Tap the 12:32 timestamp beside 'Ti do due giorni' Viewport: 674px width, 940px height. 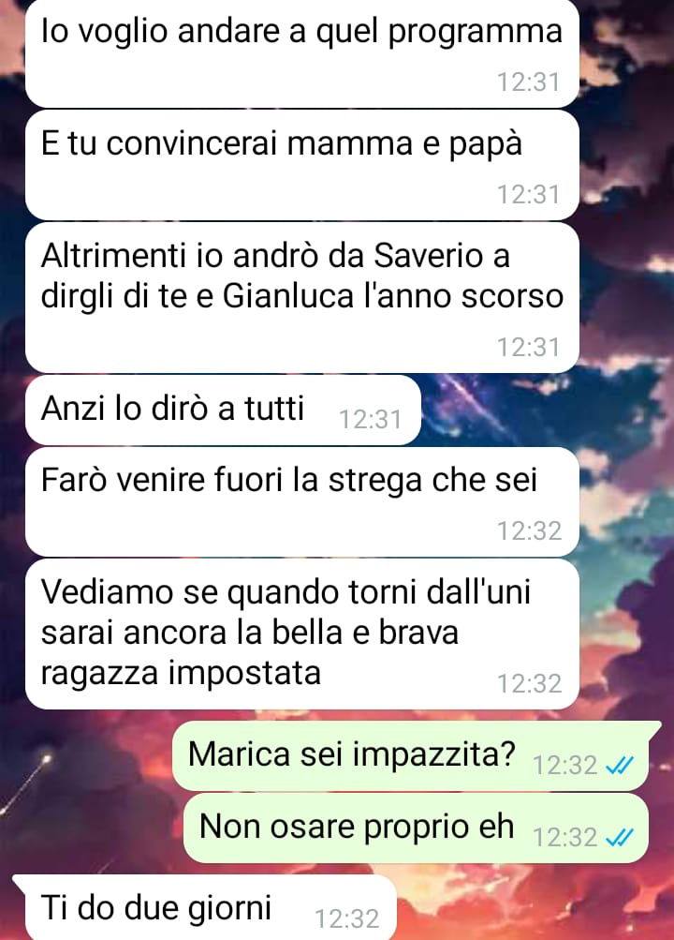click(346, 918)
